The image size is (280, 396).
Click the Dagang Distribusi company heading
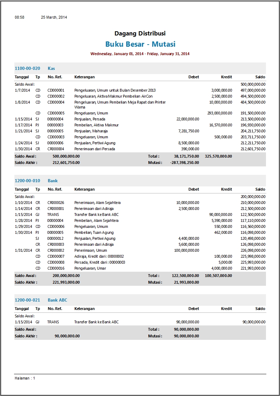tap(140, 33)
